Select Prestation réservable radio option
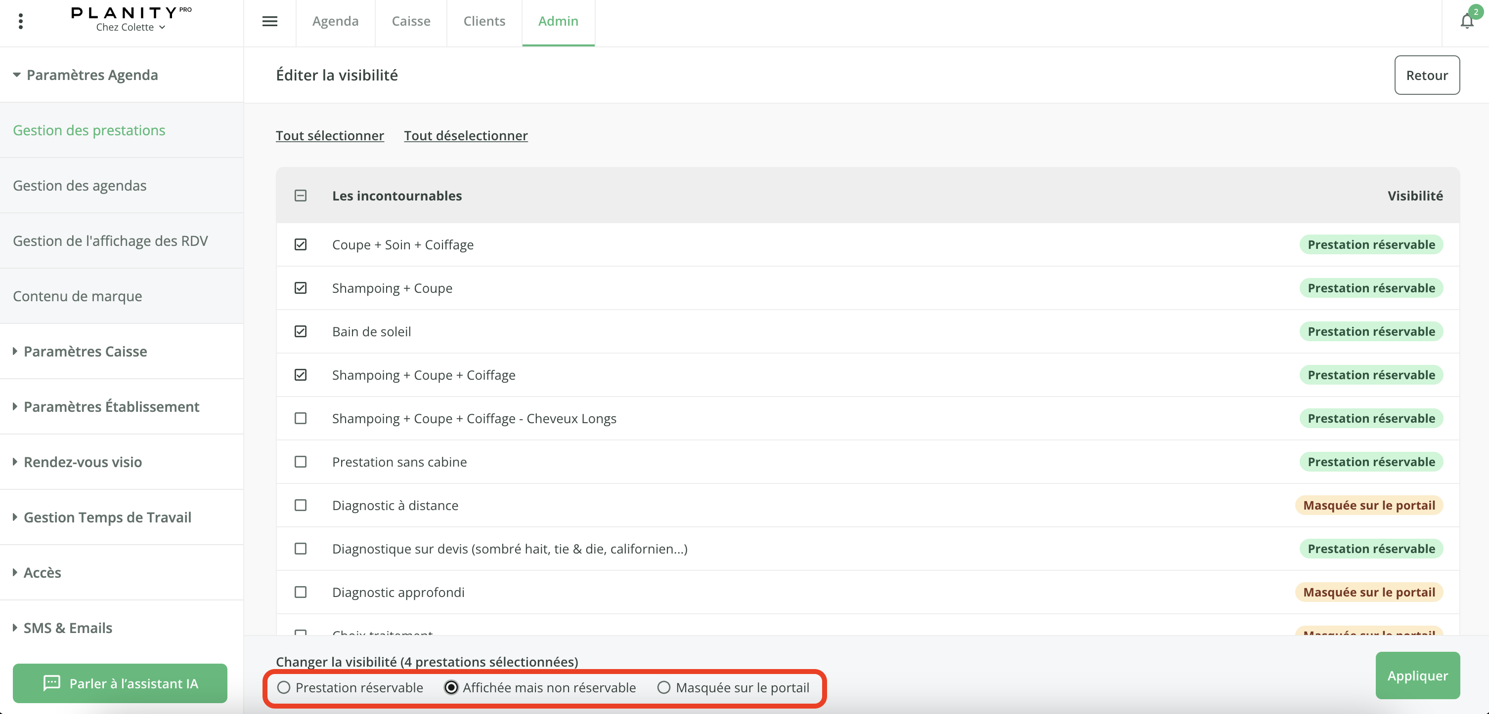Screen dimensions: 1489x714 [x=284, y=687]
